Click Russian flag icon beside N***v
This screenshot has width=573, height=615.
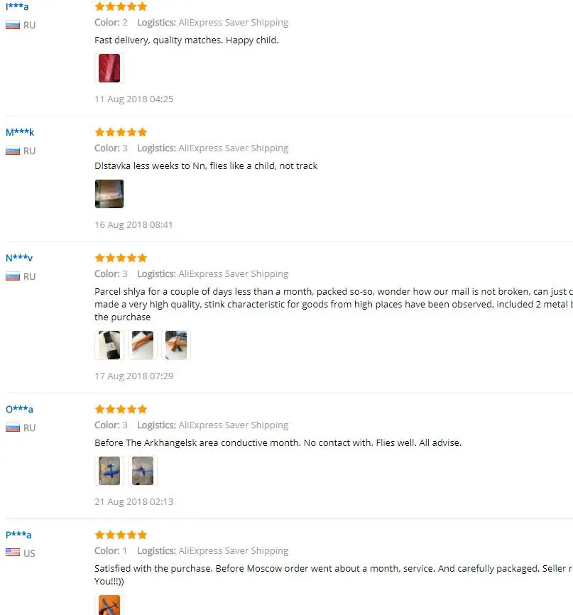[13, 276]
